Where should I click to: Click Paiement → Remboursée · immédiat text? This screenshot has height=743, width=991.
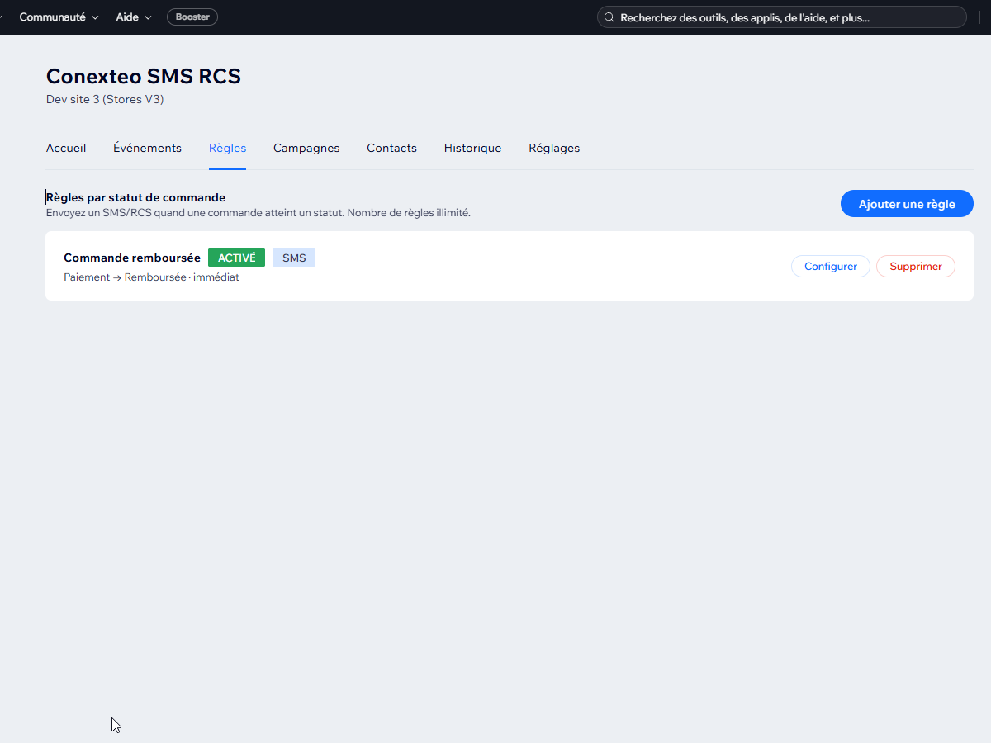point(151,277)
